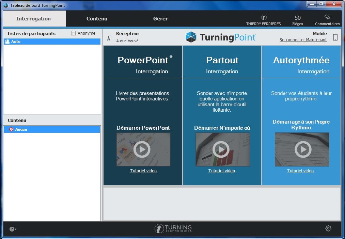Enable the Anonyme checkbox
The height and width of the screenshot is (239, 345).
(73, 33)
